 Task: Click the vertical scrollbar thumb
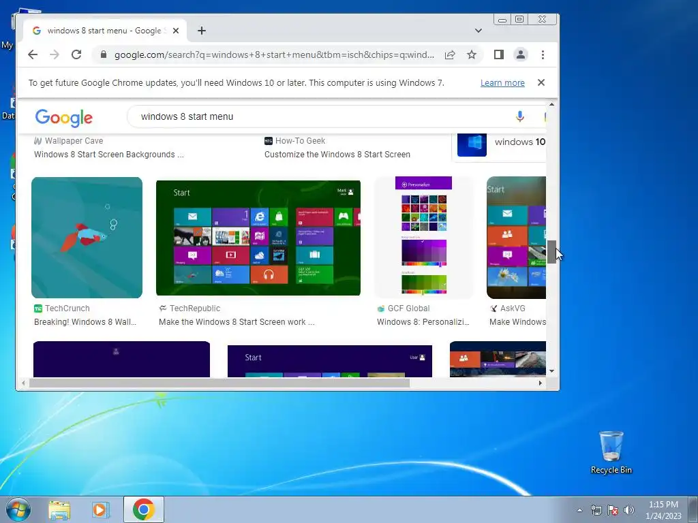pos(551,252)
